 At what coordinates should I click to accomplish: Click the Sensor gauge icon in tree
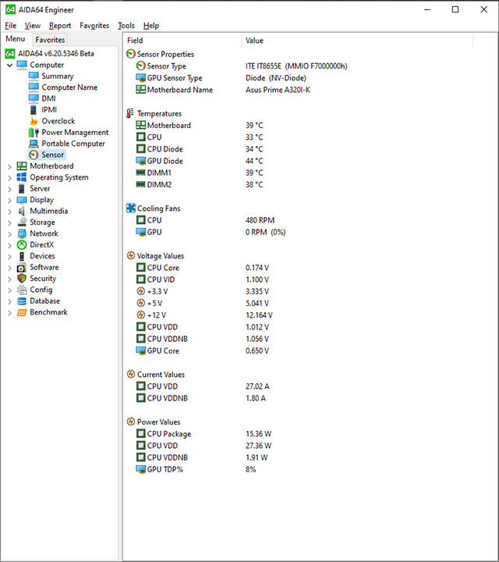pos(34,155)
